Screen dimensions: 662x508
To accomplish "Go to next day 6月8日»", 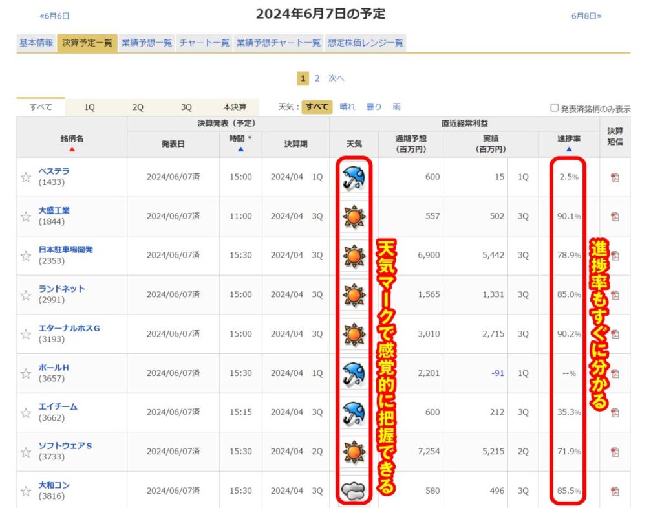I will pos(586,16).
